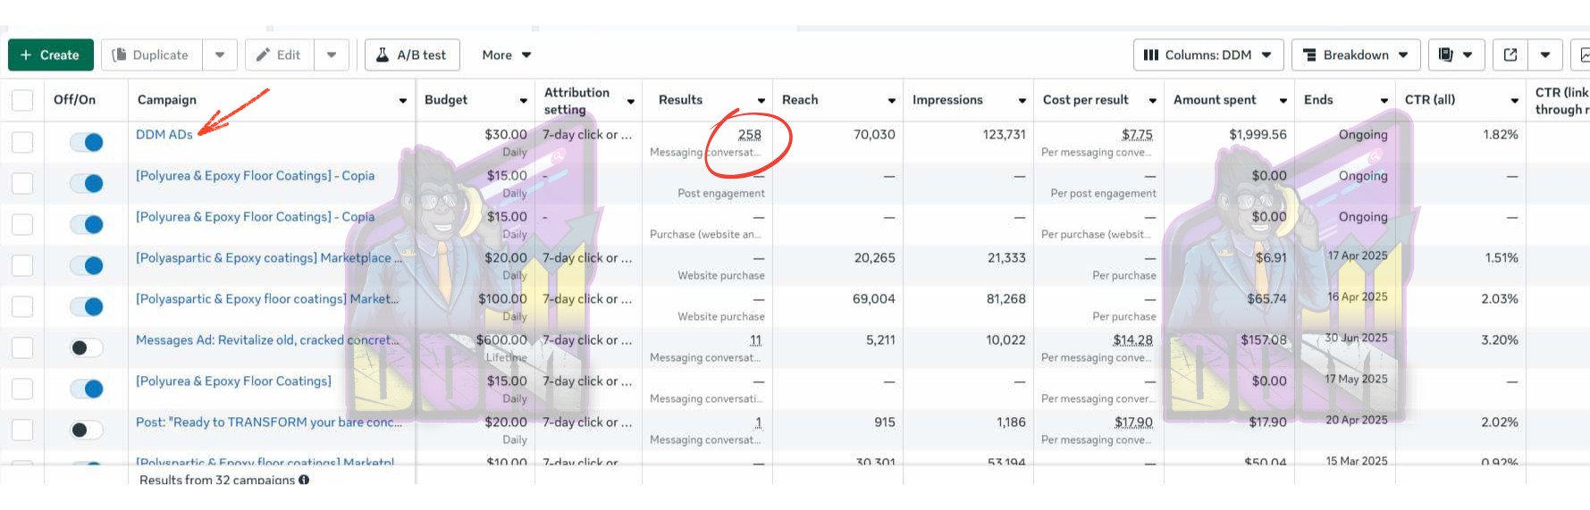1590x510 pixels.
Task: Open the charts icon at far right
Action: [1582, 55]
